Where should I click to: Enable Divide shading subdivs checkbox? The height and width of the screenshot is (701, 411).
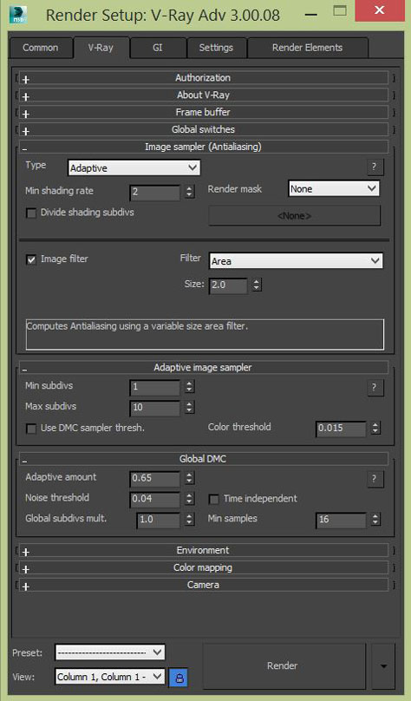pos(31,213)
